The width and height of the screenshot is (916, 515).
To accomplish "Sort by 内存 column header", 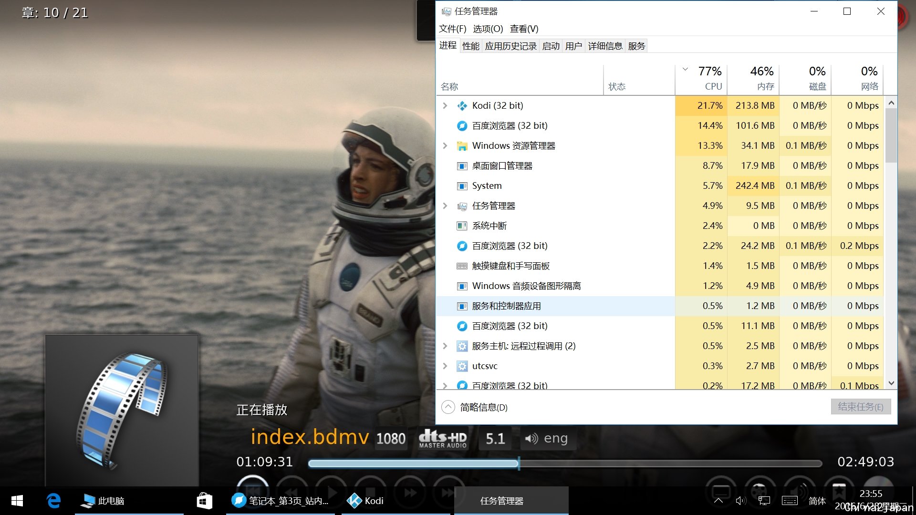I will coord(753,80).
